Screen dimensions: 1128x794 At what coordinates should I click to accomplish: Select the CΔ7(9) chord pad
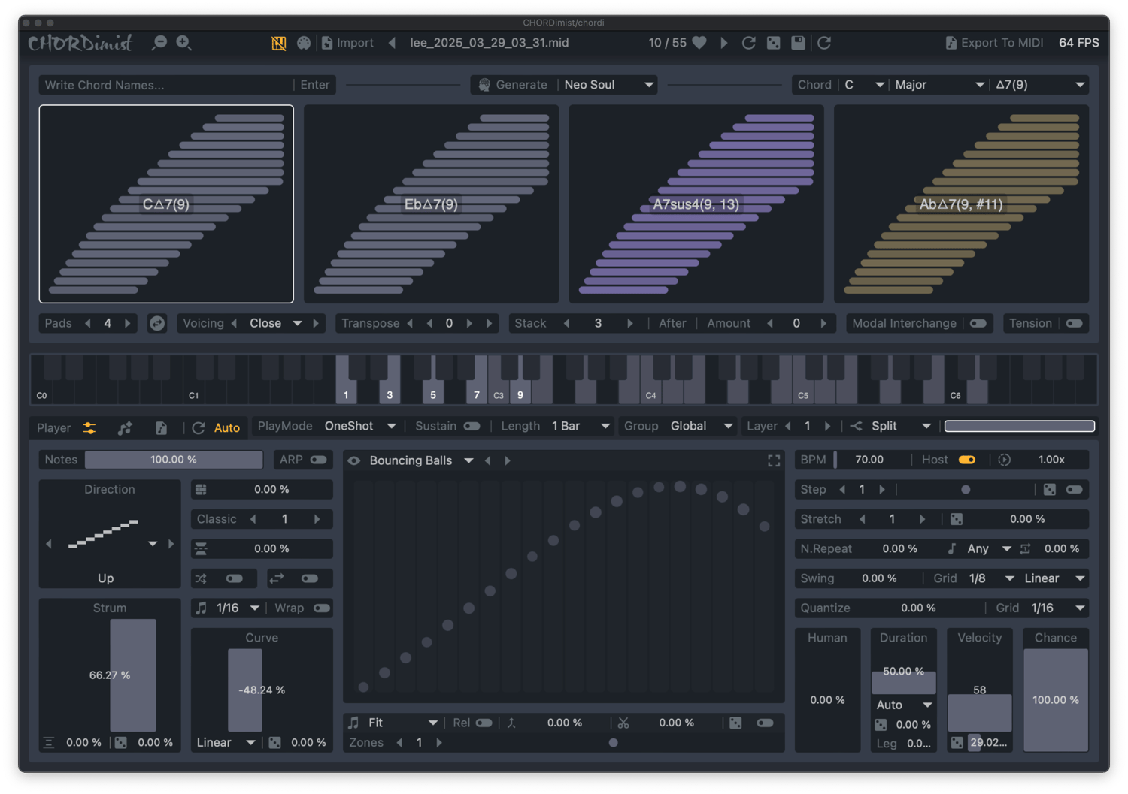(x=166, y=204)
